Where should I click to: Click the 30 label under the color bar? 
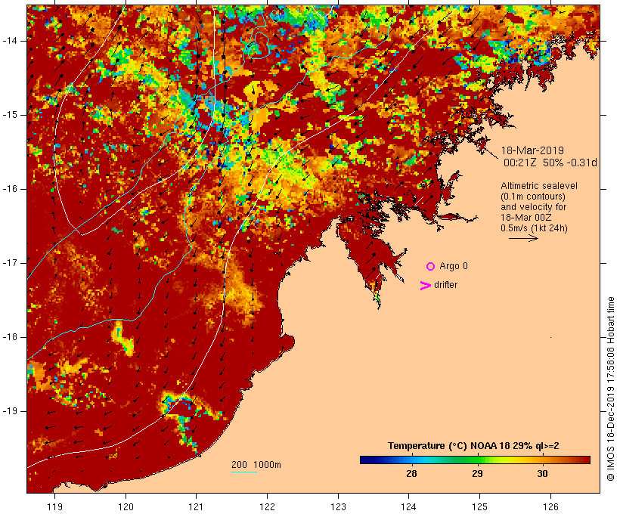pos(543,474)
